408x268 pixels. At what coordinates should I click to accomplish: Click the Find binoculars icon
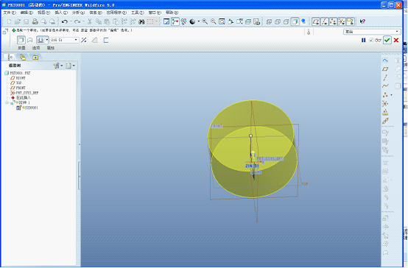141,21
